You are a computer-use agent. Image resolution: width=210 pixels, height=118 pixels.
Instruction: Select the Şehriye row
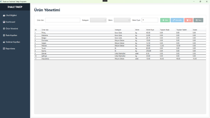coord(120,56)
